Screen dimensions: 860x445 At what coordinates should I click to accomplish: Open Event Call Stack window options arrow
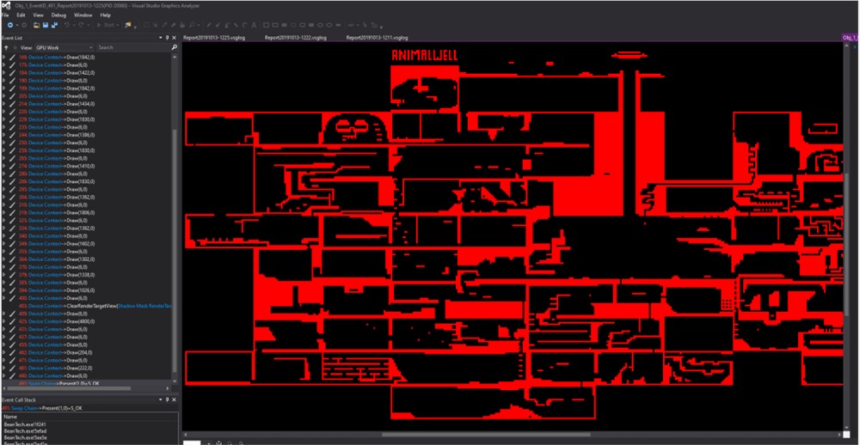coord(161,400)
